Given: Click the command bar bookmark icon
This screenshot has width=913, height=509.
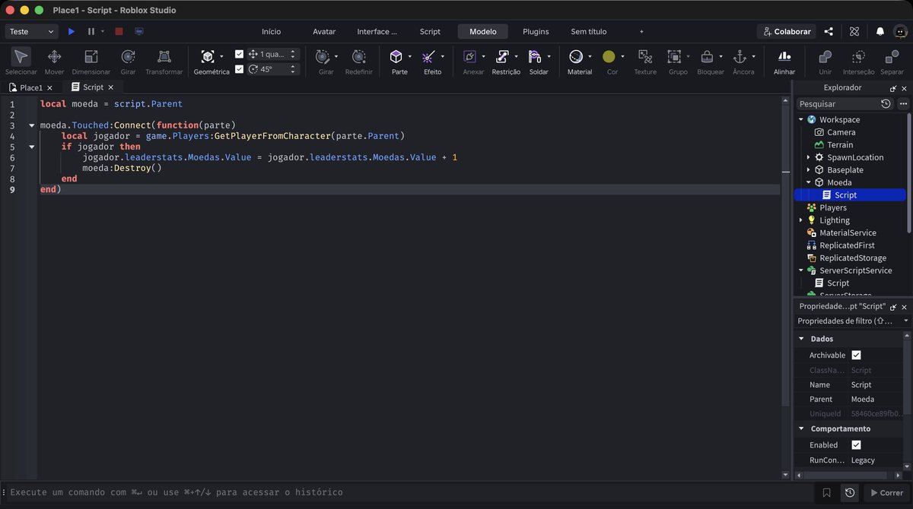Looking at the screenshot, I should (826, 492).
